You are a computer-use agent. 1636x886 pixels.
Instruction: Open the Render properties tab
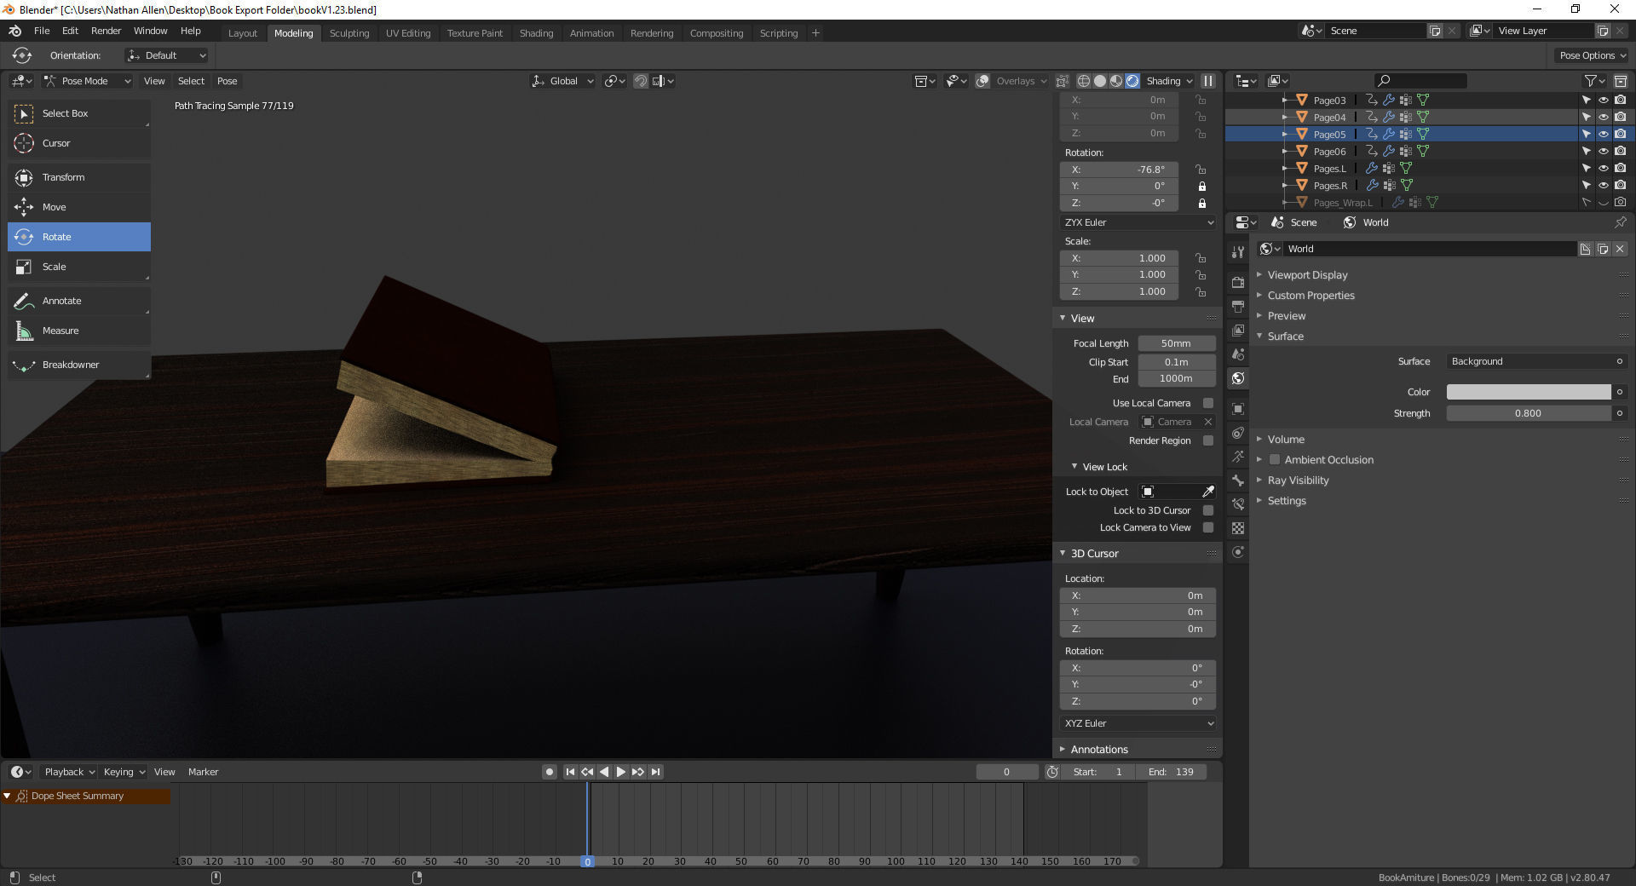tap(1237, 282)
